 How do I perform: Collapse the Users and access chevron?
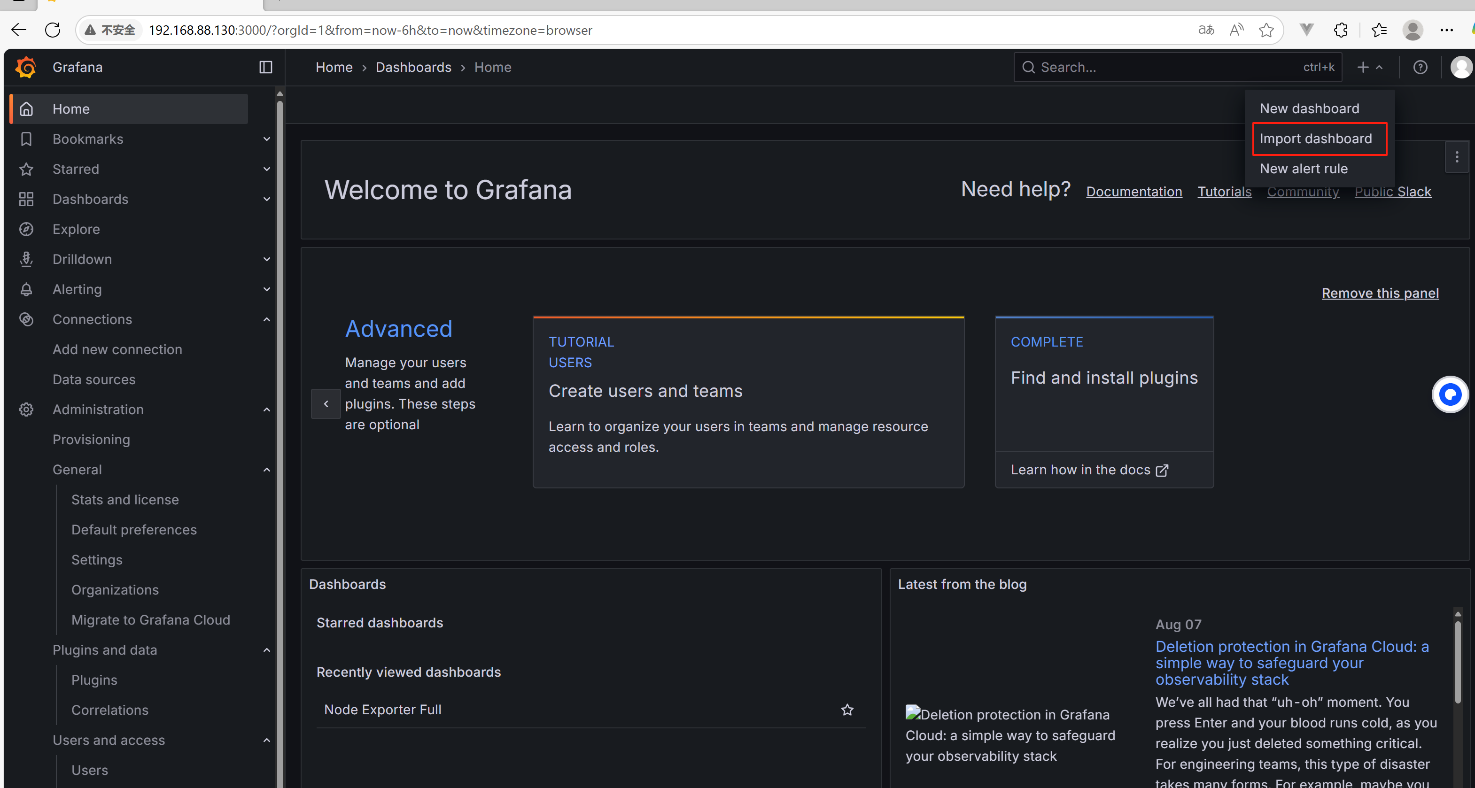266,740
